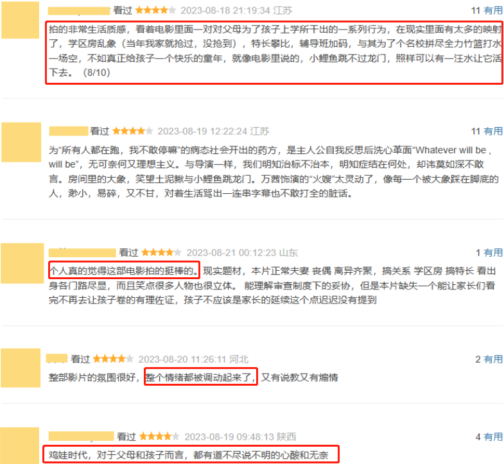Click star rating on the Shandong review

click(x=162, y=253)
